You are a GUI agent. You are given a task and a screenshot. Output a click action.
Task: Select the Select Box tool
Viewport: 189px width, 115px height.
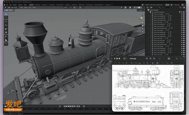pos(6,14)
